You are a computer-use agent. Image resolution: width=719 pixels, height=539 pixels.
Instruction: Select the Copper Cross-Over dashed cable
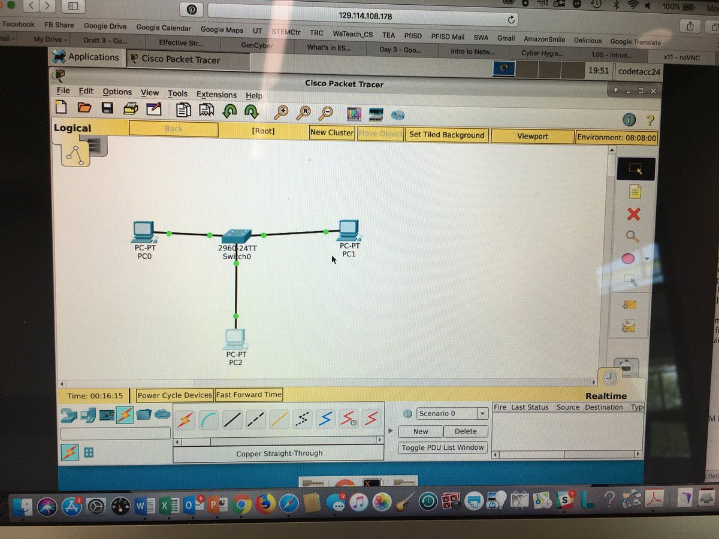point(256,420)
